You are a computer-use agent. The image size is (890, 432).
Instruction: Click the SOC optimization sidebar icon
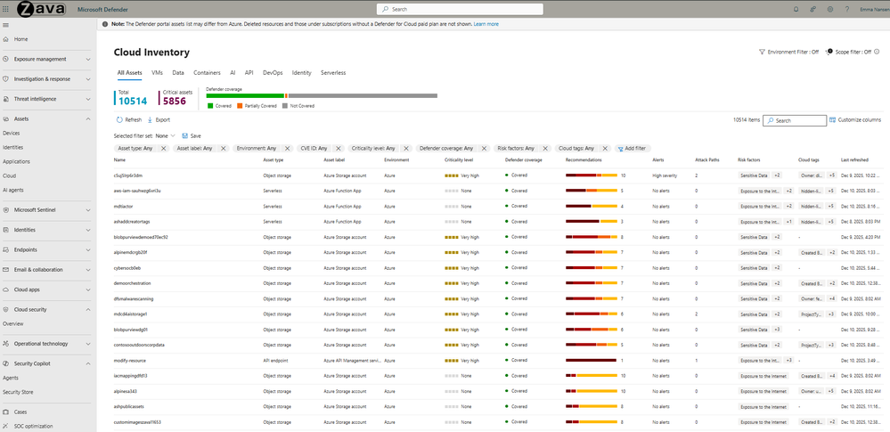click(5, 427)
